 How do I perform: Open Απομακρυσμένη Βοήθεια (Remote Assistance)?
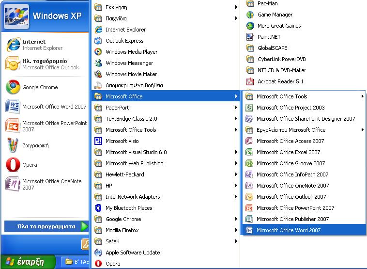[166, 85]
